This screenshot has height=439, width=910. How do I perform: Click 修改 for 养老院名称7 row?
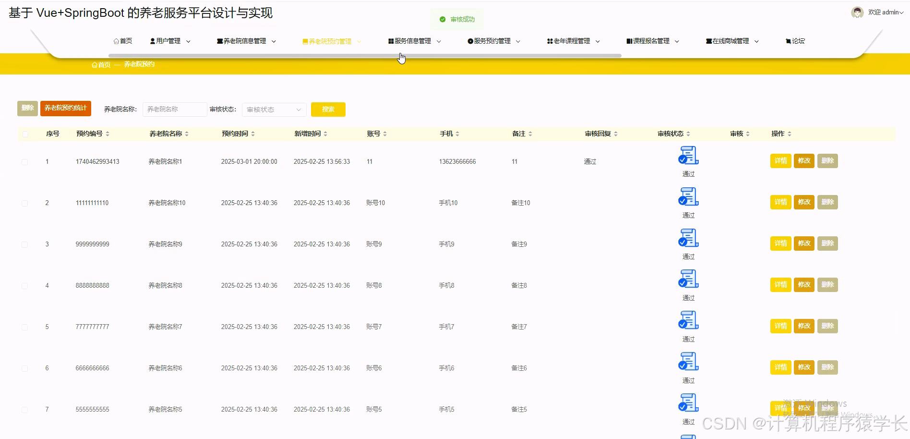tap(804, 326)
